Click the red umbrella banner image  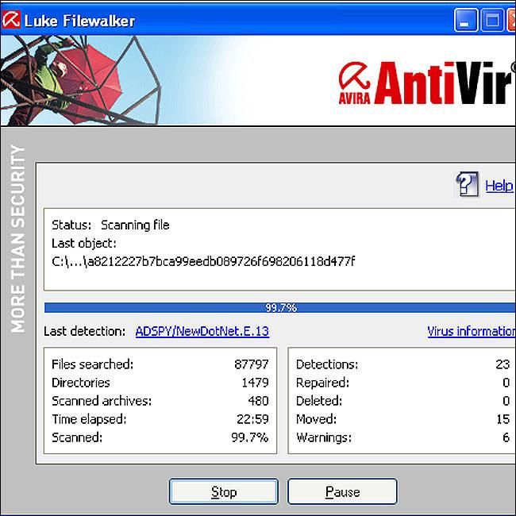[x=81, y=81]
